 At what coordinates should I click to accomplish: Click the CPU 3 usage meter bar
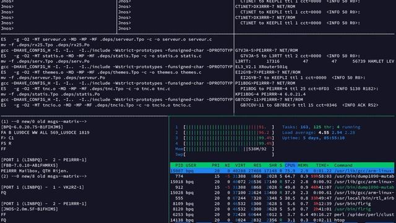(x=225, y=138)
